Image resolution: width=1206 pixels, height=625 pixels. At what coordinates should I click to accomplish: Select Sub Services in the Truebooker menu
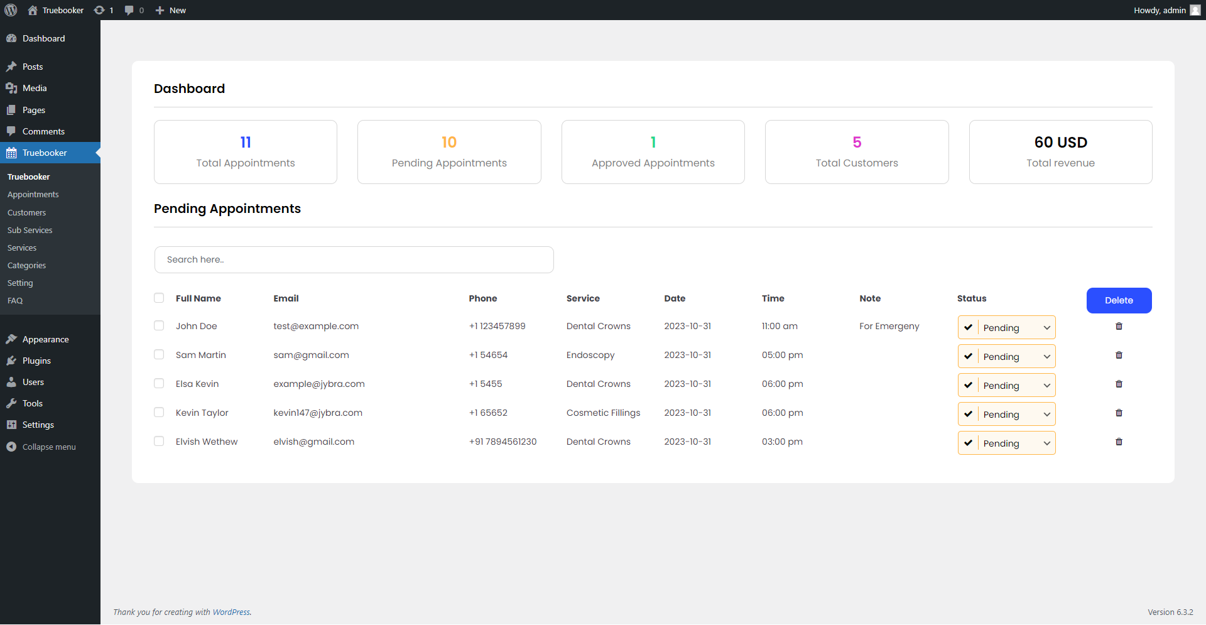30,230
